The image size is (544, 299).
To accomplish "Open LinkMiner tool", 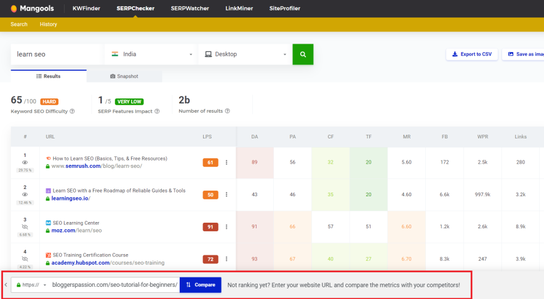I will (x=239, y=9).
